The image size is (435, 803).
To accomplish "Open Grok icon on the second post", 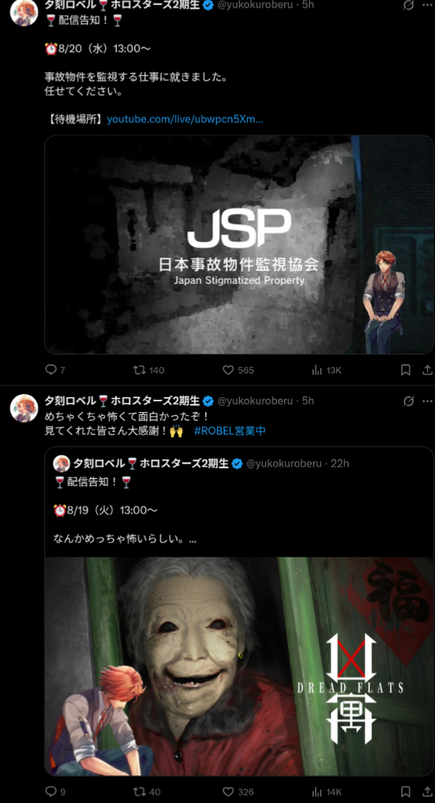I will point(409,401).
